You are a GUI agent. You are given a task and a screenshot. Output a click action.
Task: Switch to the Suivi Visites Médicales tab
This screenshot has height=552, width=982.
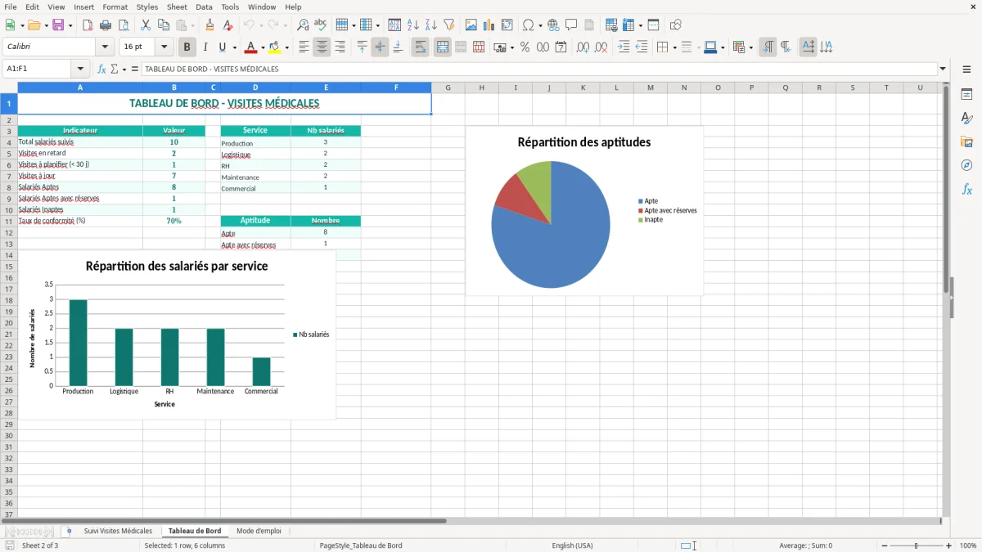tap(118, 531)
